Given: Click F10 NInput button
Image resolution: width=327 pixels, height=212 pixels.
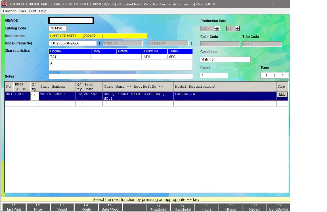Looking at the screenshot, I should 231,207.
